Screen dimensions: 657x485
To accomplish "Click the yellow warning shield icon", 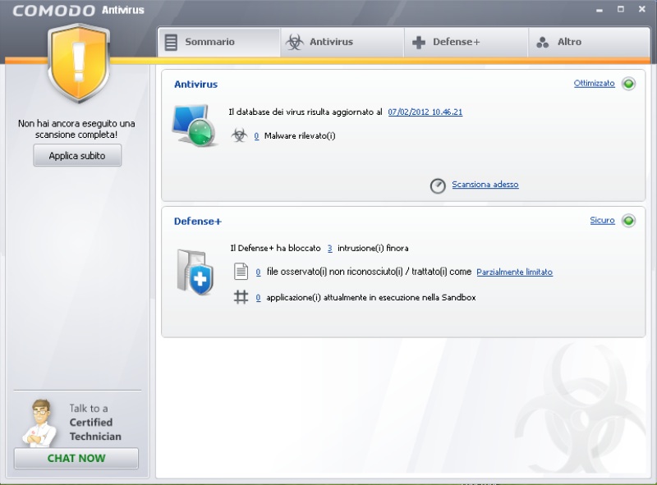I will 79,64.
